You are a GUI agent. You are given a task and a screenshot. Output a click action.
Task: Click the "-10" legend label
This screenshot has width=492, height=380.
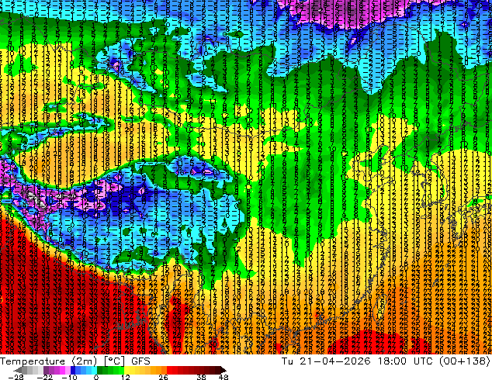click(x=69, y=377)
